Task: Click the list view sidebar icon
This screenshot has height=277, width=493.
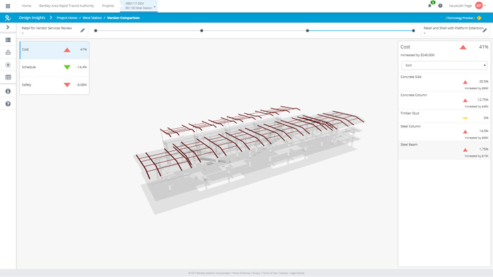Action: (8, 40)
